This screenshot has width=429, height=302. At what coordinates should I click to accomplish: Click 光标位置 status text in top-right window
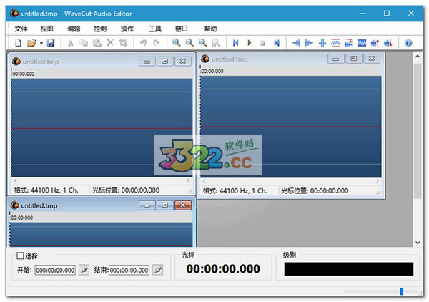[315, 191]
